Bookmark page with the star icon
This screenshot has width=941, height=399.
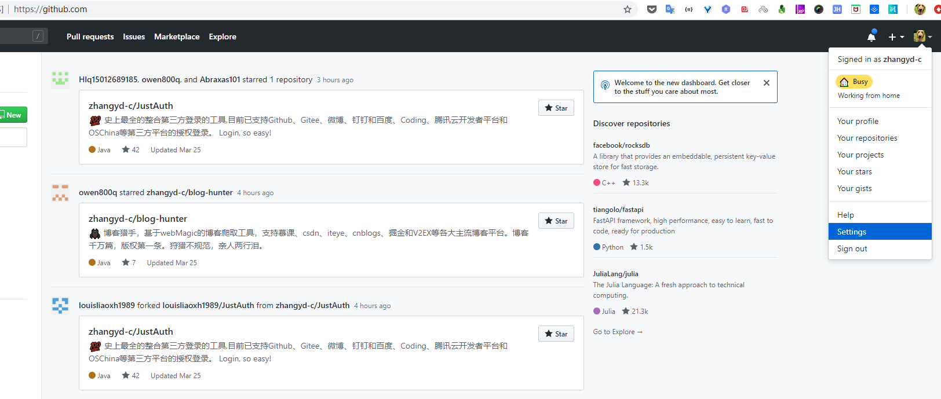(627, 9)
